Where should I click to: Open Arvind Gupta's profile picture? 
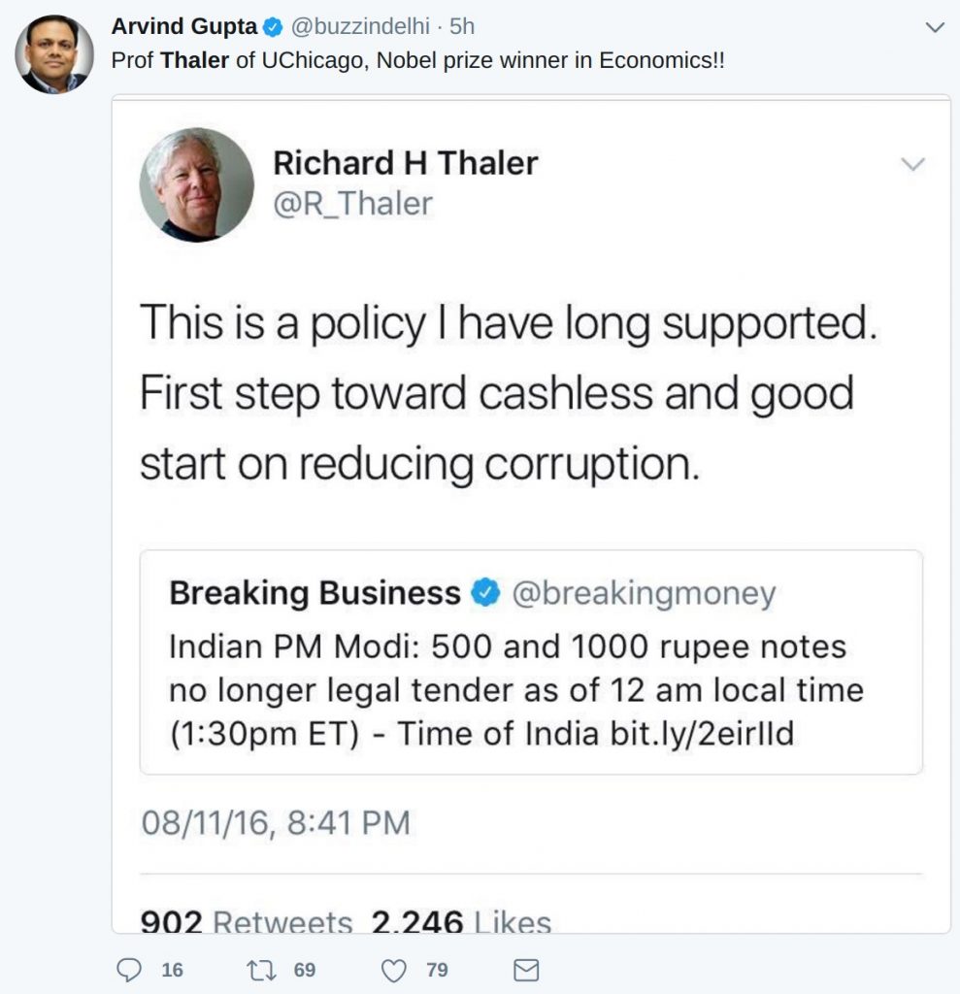pos(54,54)
